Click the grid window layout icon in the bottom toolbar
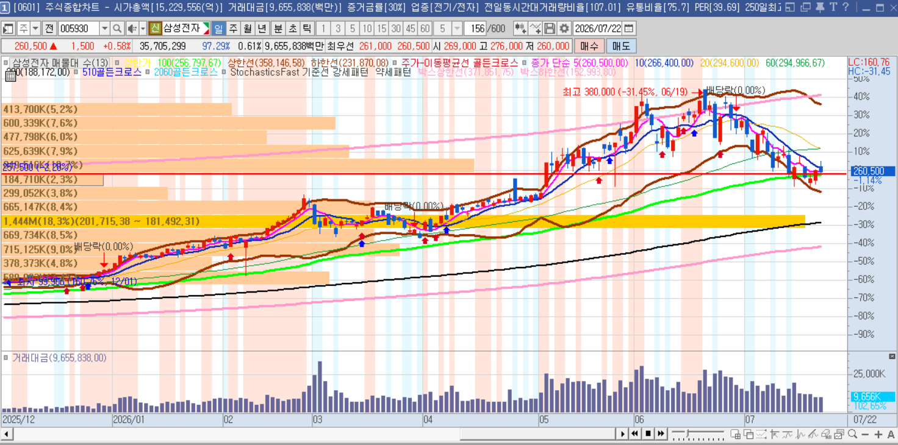 click(x=737, y=434)
